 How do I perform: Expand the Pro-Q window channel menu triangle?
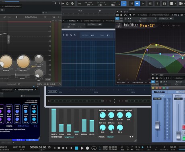[117, 12]
